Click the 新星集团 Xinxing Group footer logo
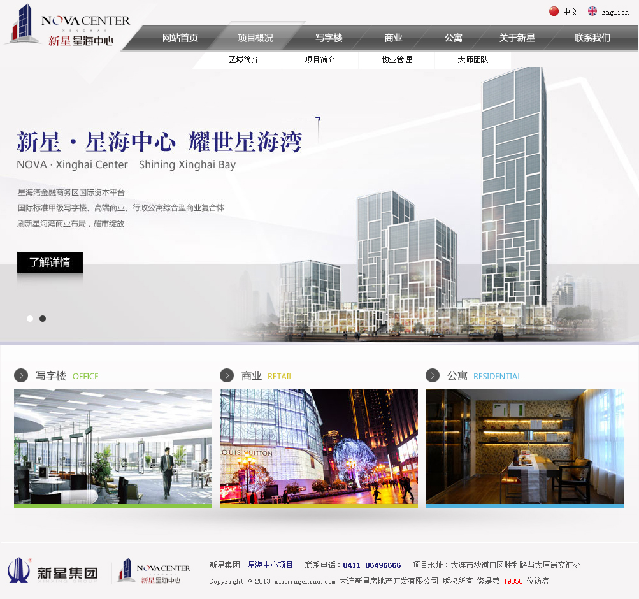This screenshot has width=639, height=599. click(54, 571)
